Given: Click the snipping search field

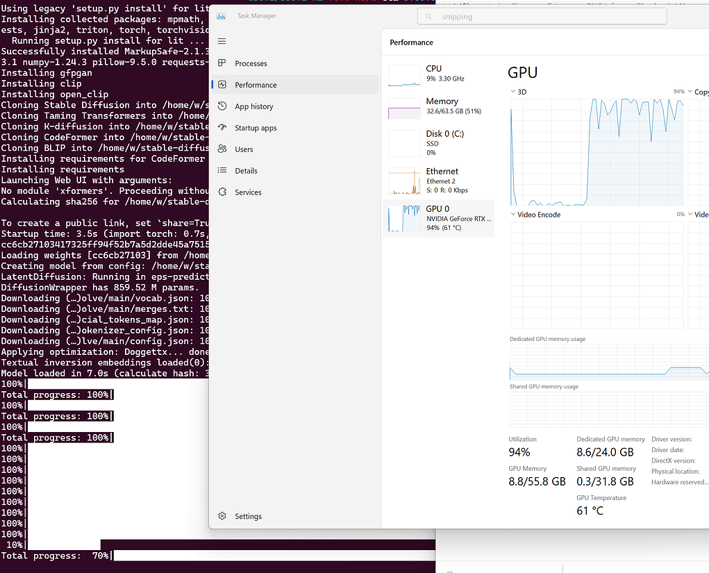Looking at the screenshot, I should point(540,16).
